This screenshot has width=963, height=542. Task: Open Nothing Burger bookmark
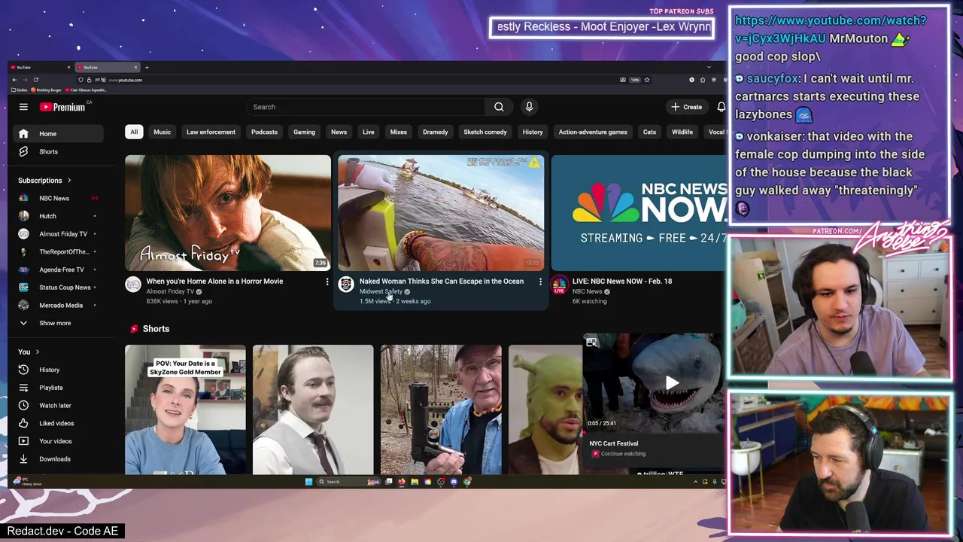coord(47,90)
